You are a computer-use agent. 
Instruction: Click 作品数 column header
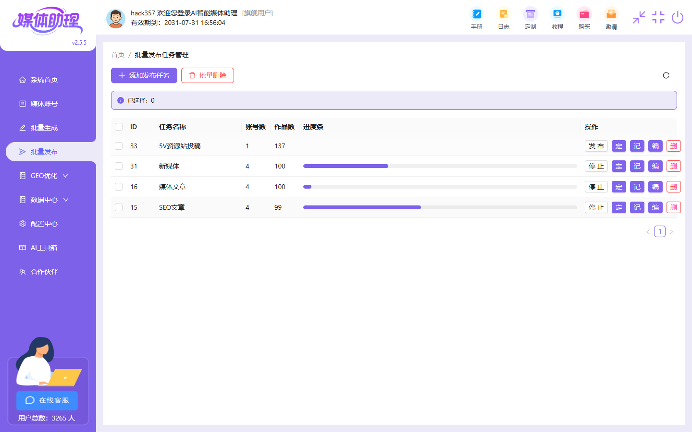(x=284, y=127)
